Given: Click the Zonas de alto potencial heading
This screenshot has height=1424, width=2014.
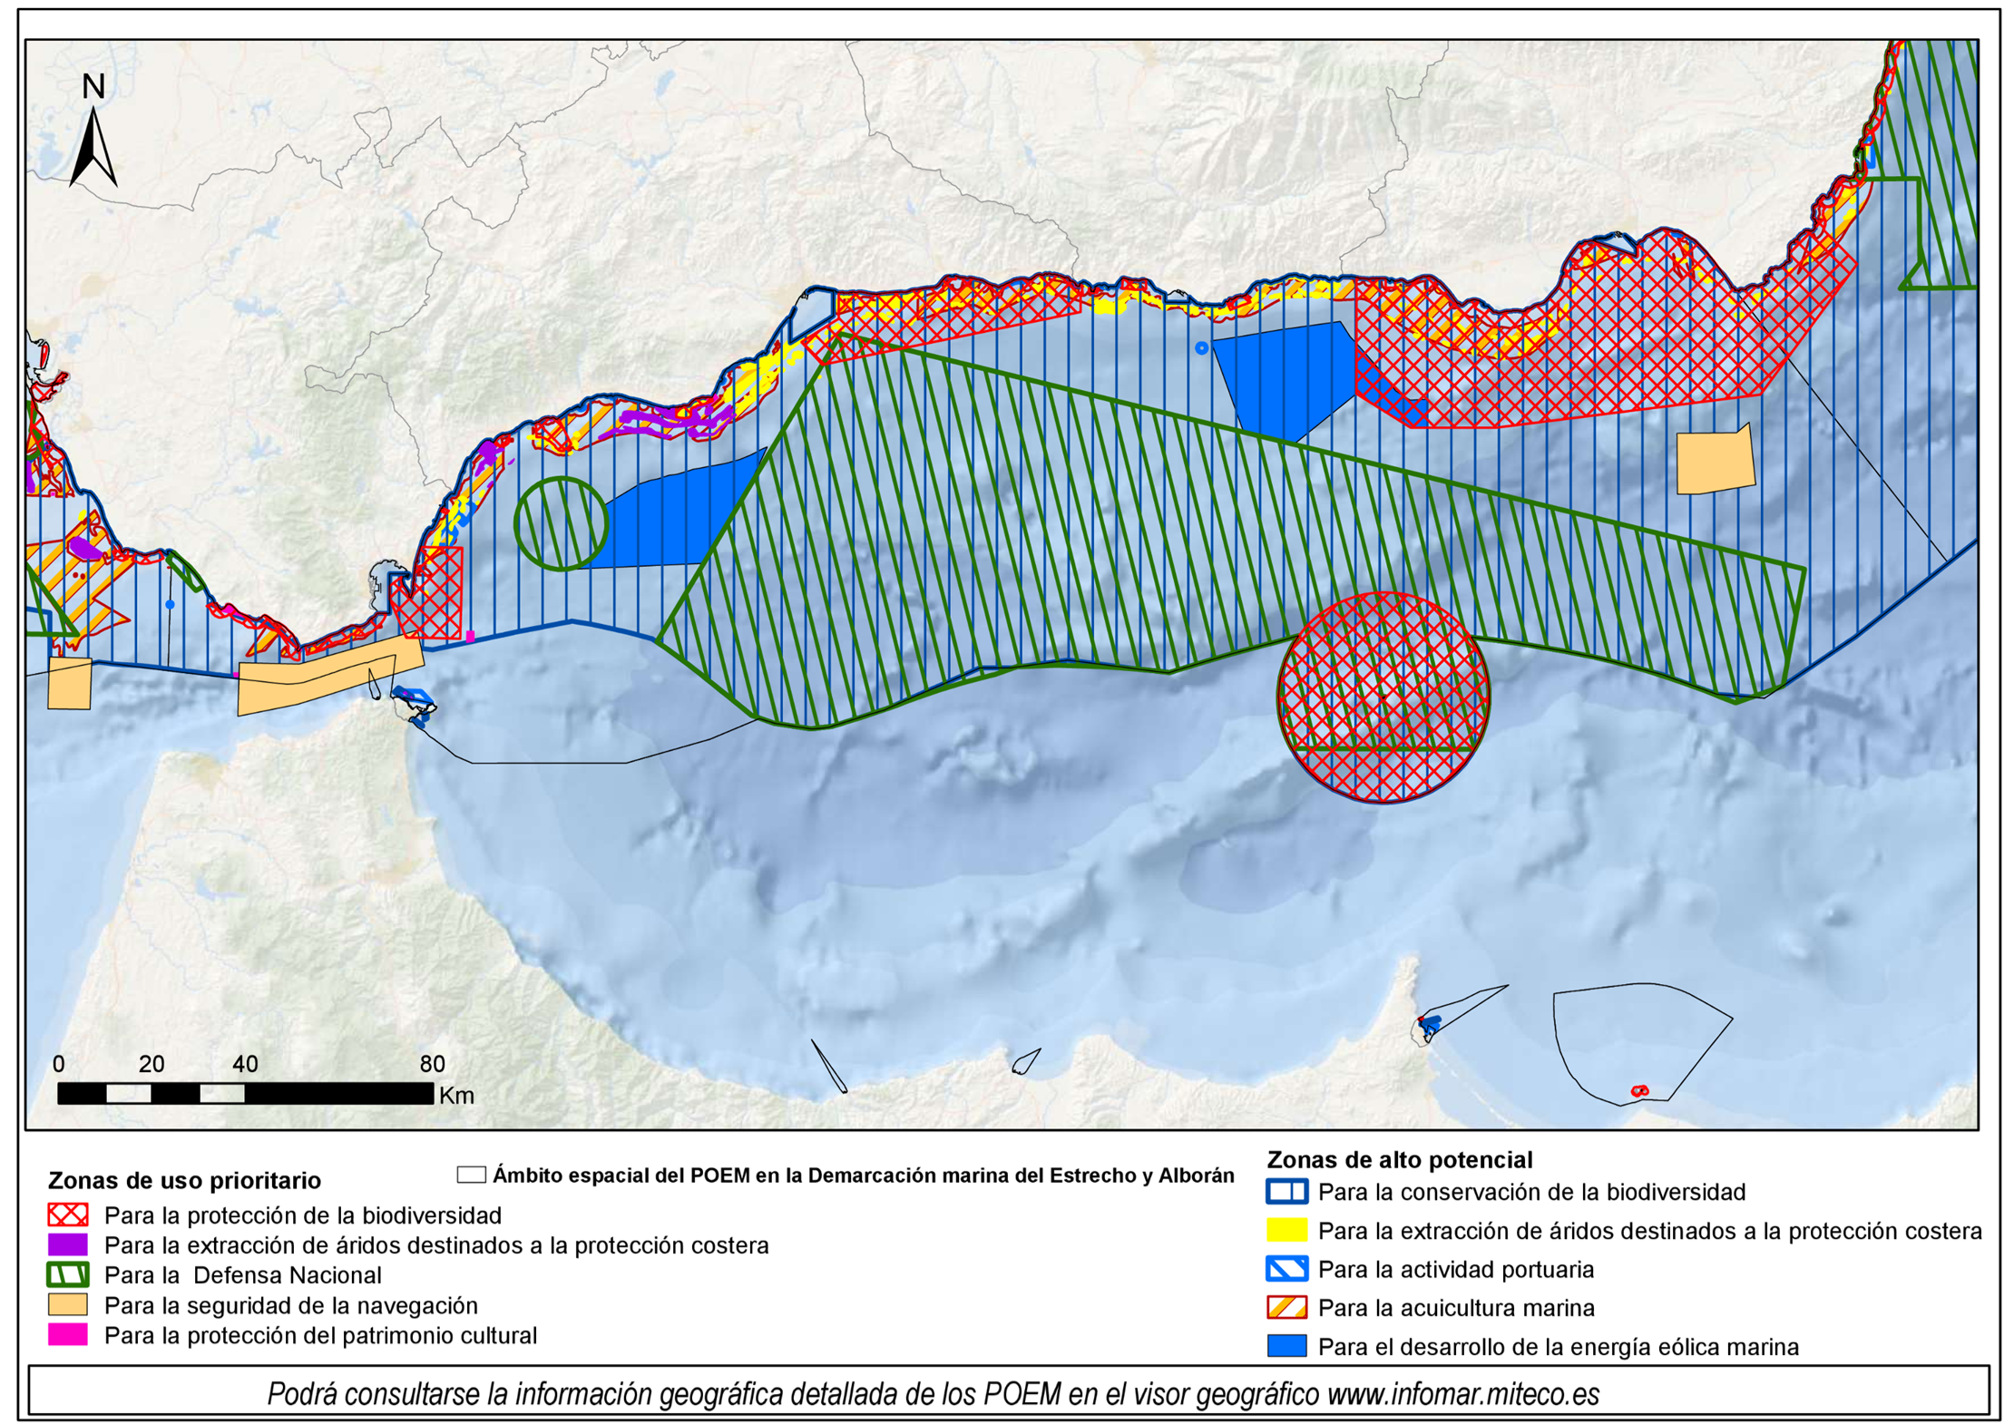Looking at the screenshot, I should 1400,1159.
